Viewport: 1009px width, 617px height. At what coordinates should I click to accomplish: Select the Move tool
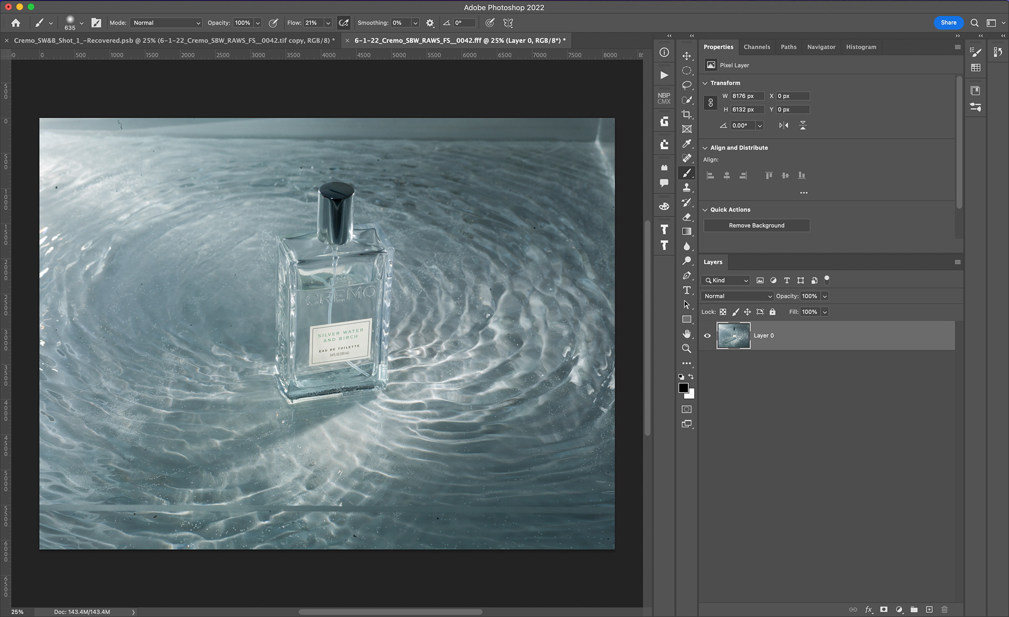(686, 56)
